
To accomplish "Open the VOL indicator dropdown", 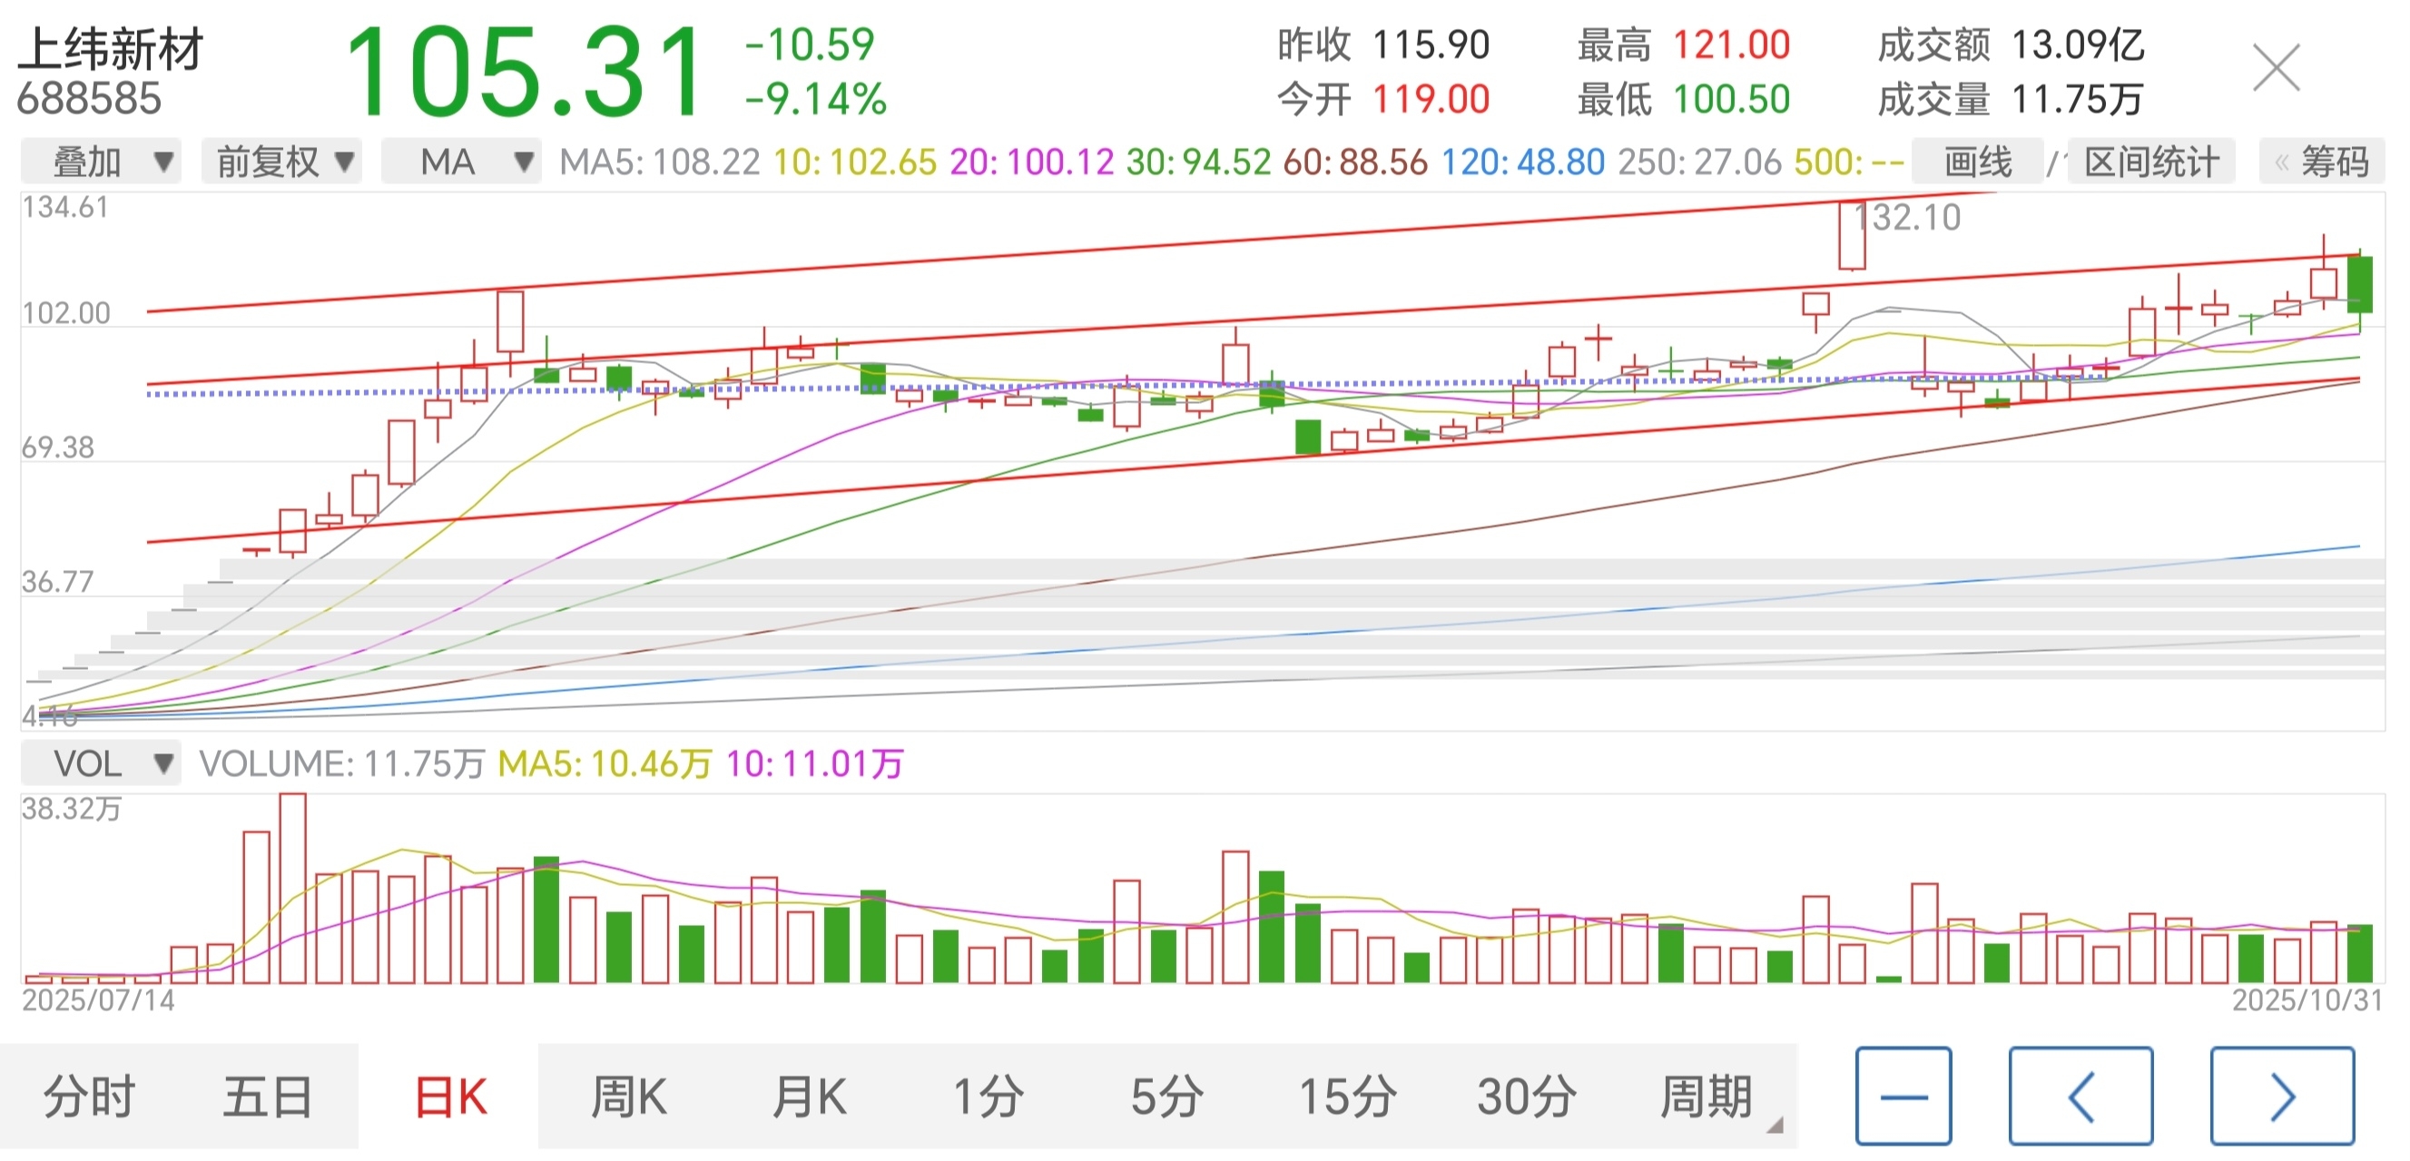I will (x=100, y=763).
